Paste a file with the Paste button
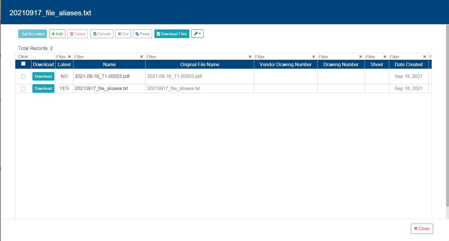Image resolution: width=449 pixels, height=241 pixels. click(x=143, y=34)
